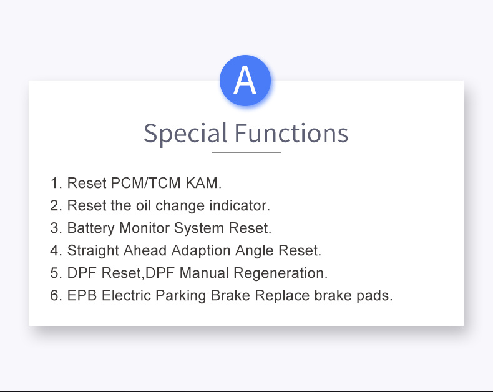Click the white letter A glyph
493x392 pixels.
point(245,81)
